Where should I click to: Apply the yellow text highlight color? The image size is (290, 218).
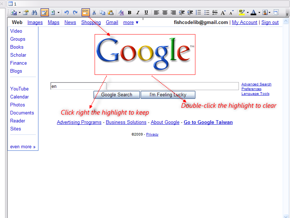click(x=242, y=13)
